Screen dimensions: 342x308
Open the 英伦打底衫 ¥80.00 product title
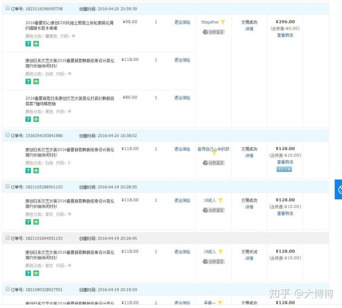click(69, 101)
